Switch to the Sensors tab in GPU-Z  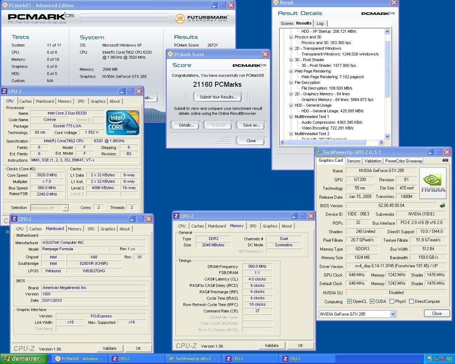(354, 161)
